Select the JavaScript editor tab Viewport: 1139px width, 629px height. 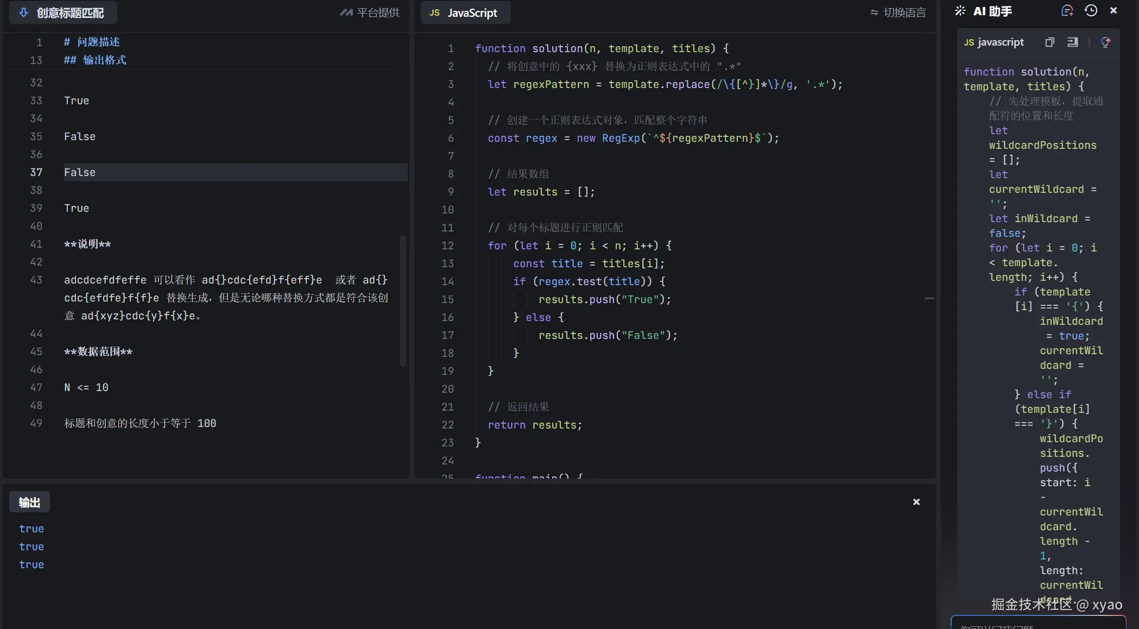(x=465, y=12)
